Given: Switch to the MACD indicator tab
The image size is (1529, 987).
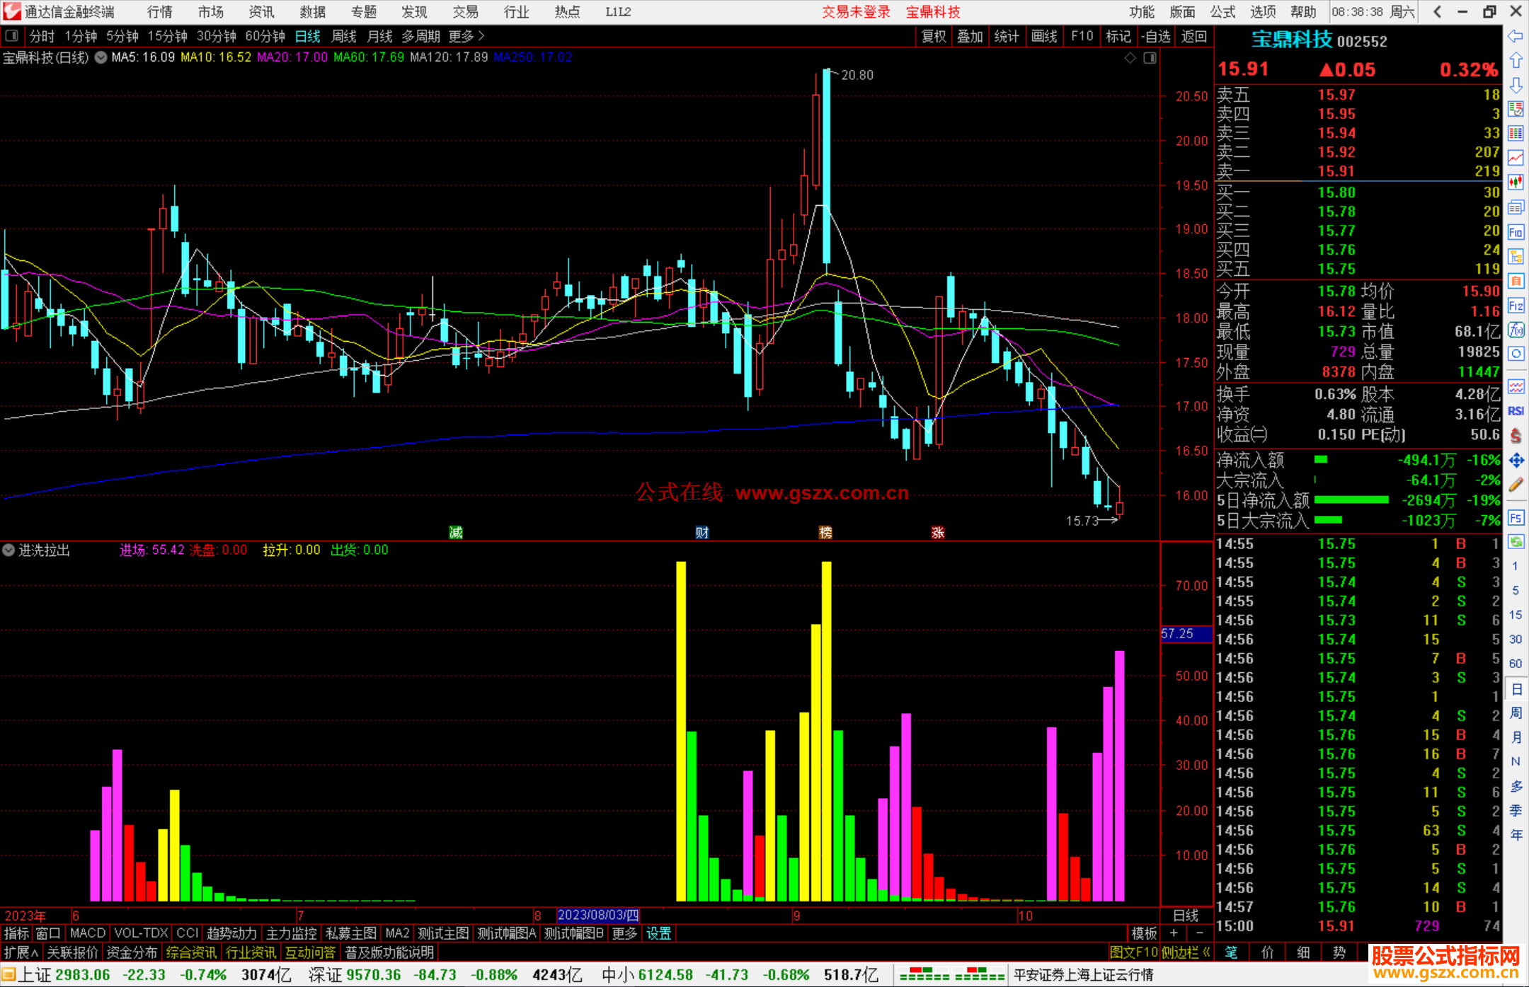Looking at the screenshot, I should coord(87,933).
